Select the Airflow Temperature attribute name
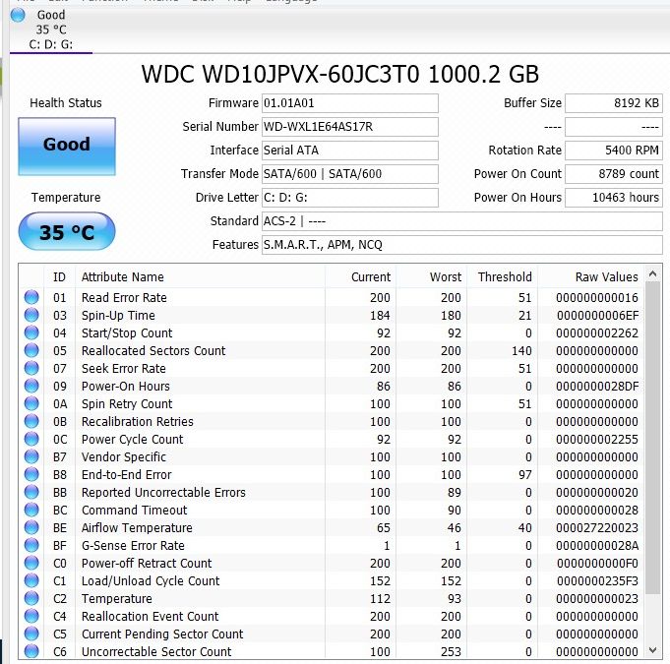 pyautogui.click(x=137, y=528)
